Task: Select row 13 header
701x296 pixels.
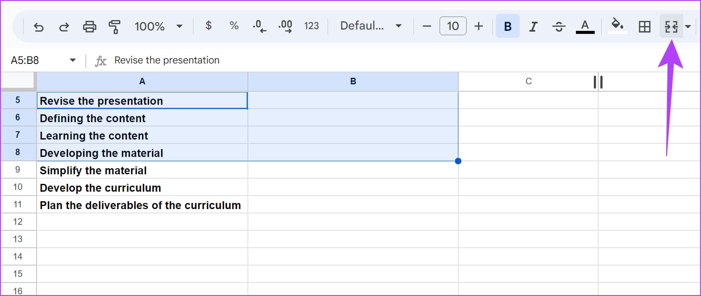Action: [x=18, y=239]
